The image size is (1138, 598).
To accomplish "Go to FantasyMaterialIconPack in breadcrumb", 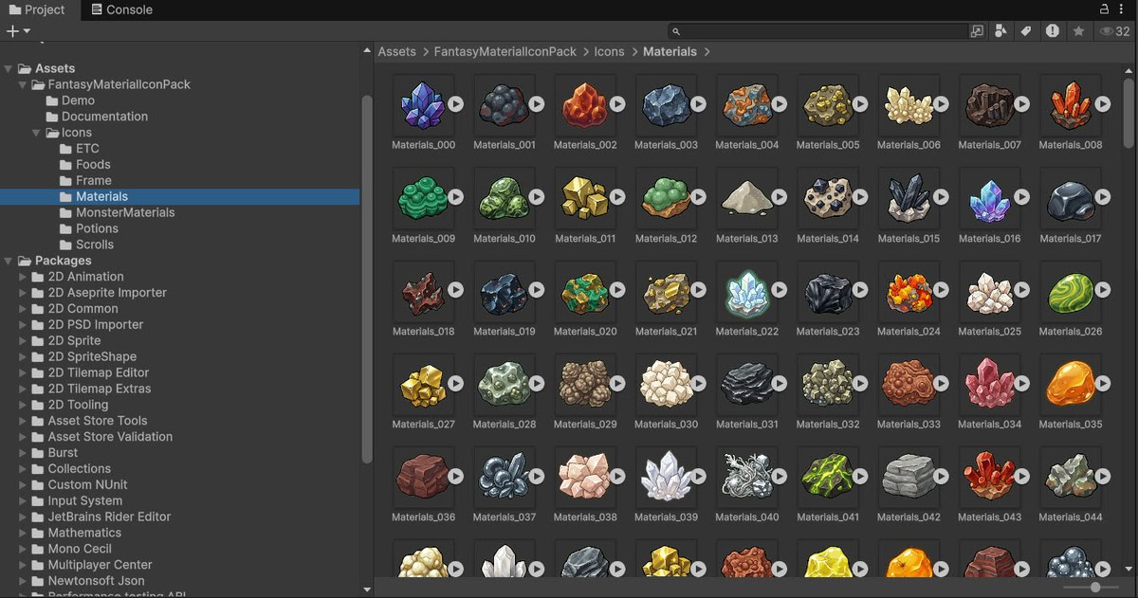I will pos(505,52).
